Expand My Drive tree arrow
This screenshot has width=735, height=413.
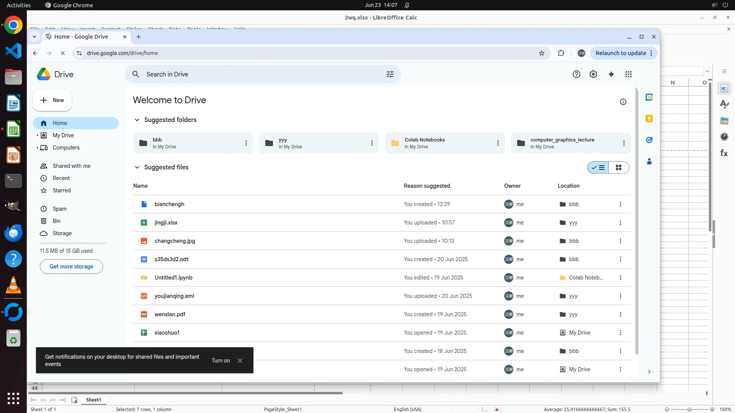37,135
